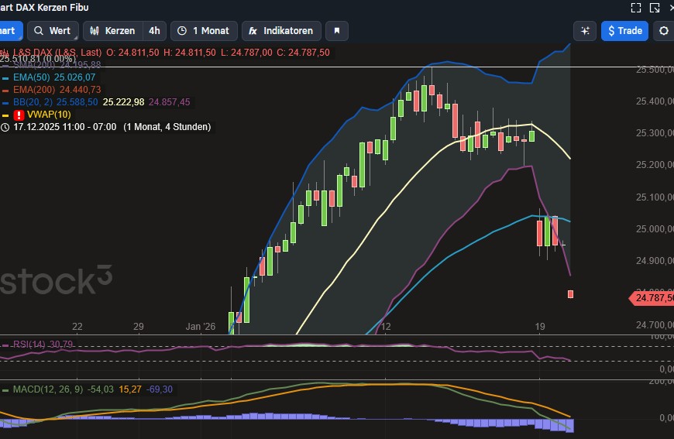Select the Wert search item
The height and width of the screenshot is (439, 674).
(x=52, y=31)
